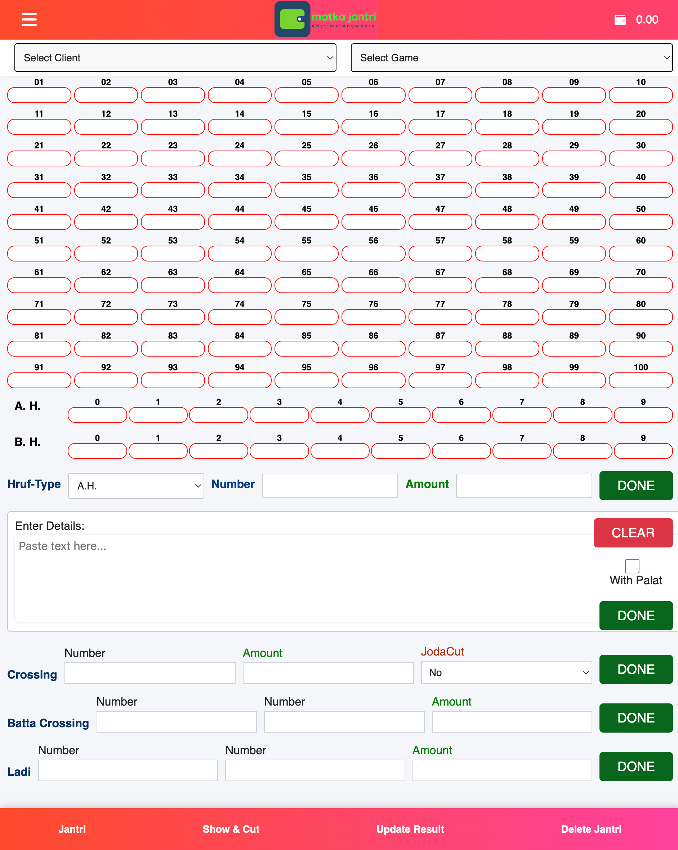Image resolution: width=678 pixels, height=850 pixels.
Task: Open the Select Client dropdown
Action: tap(175, 58)
